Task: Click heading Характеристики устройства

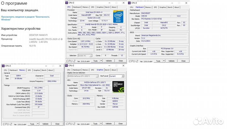Action: [21, 29]
